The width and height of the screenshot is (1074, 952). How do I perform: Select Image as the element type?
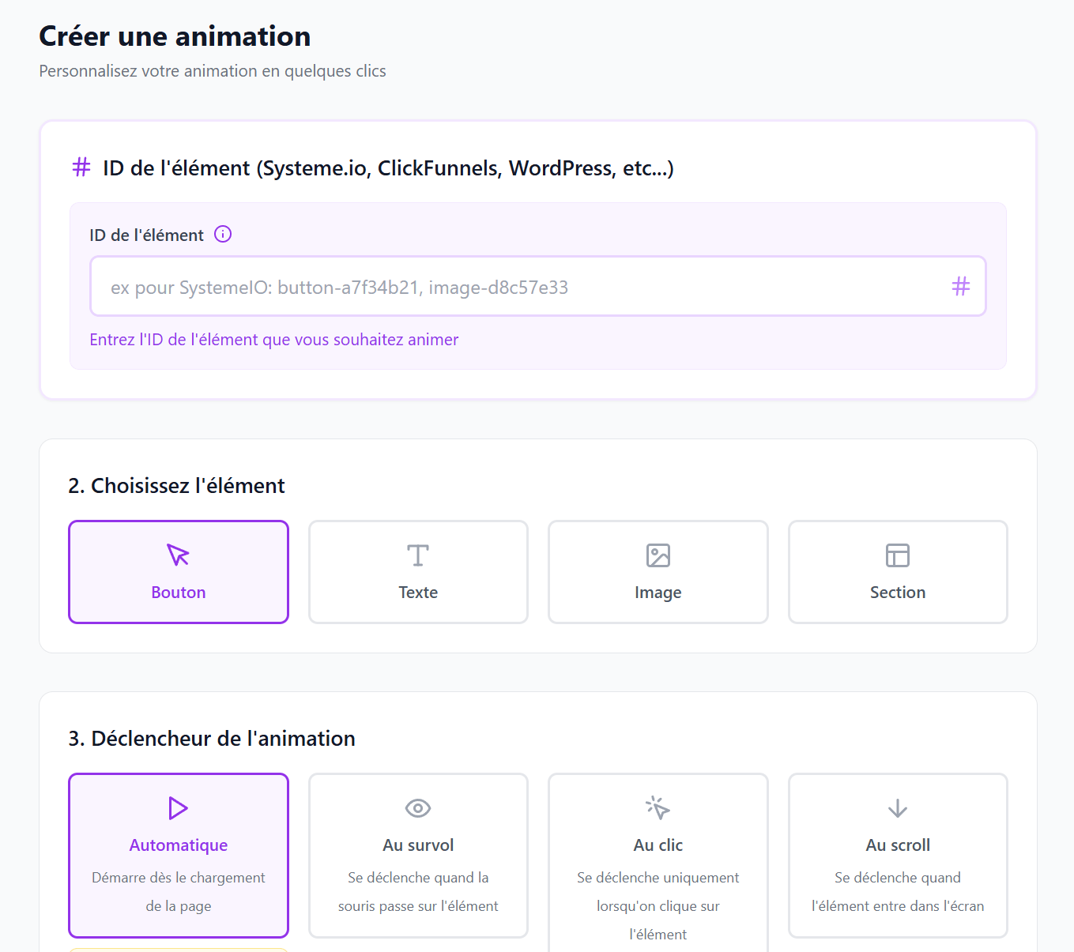(x=658, y=572)
